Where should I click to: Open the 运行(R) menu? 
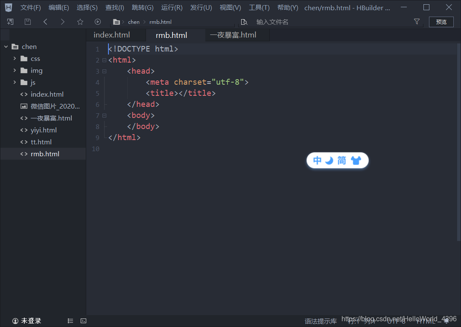[x=172, y=8]
